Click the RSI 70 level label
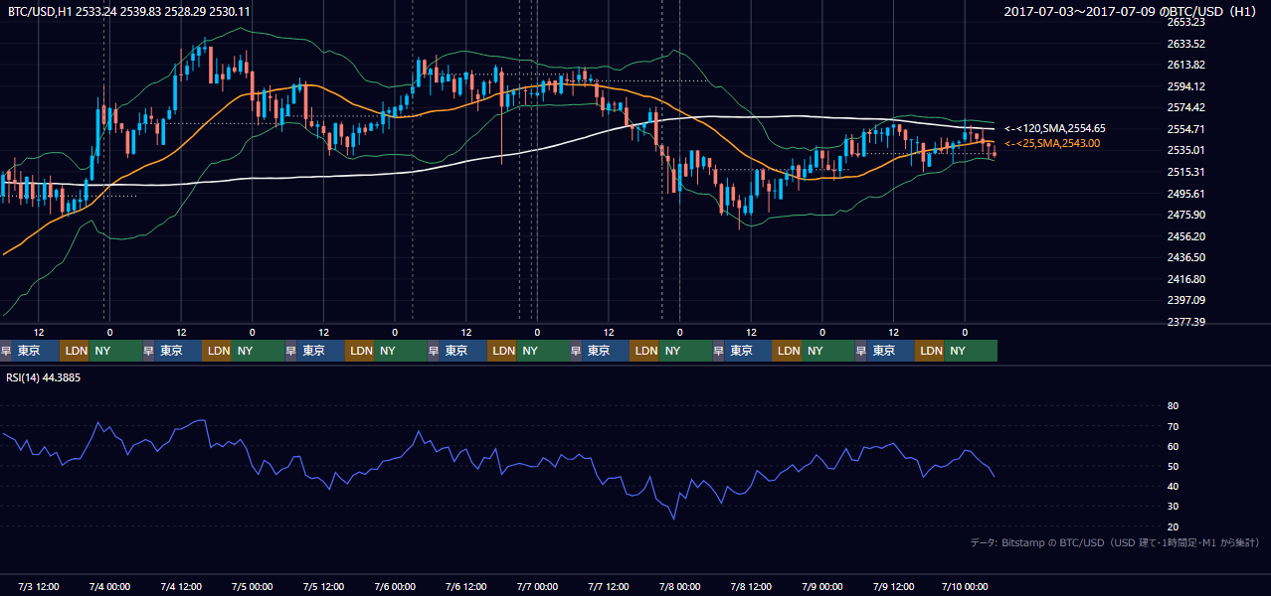 point(1173,426)
